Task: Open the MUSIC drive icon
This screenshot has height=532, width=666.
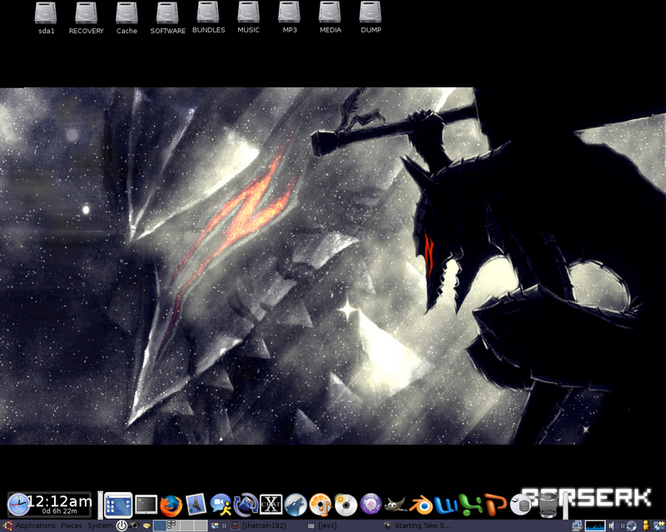Action: [248, 17]
